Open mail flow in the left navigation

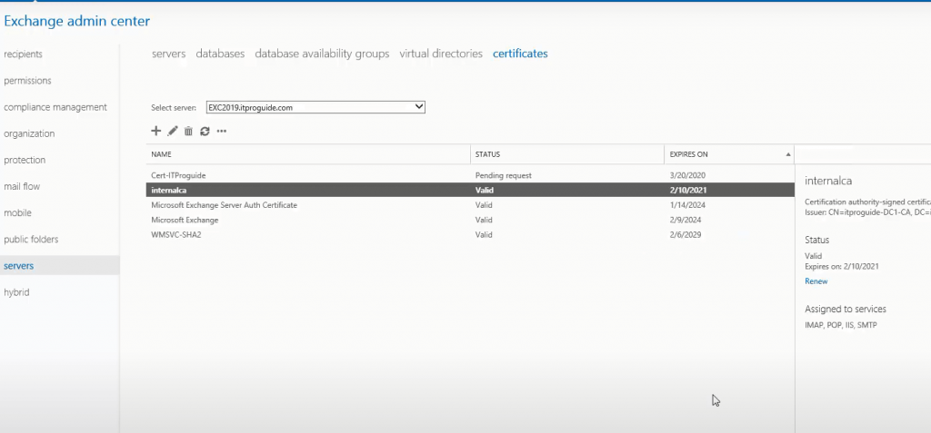22,186
